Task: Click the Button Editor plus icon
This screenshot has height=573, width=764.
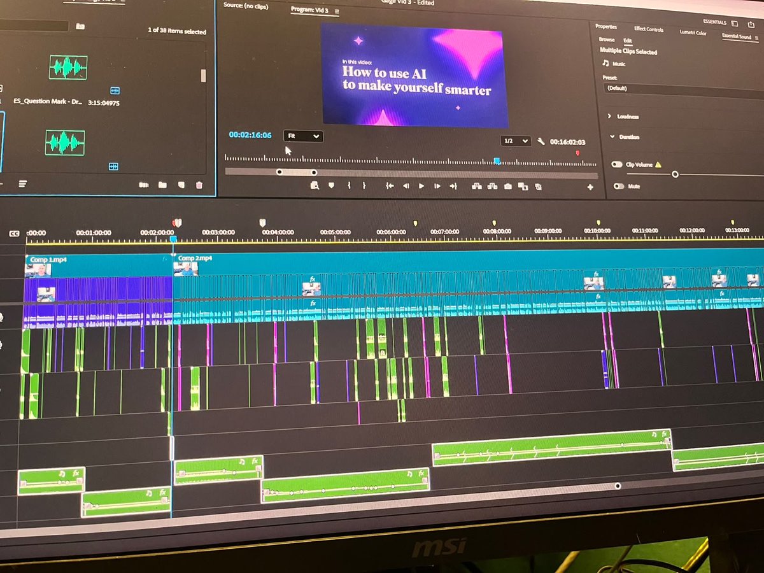Action: point(590,187)
